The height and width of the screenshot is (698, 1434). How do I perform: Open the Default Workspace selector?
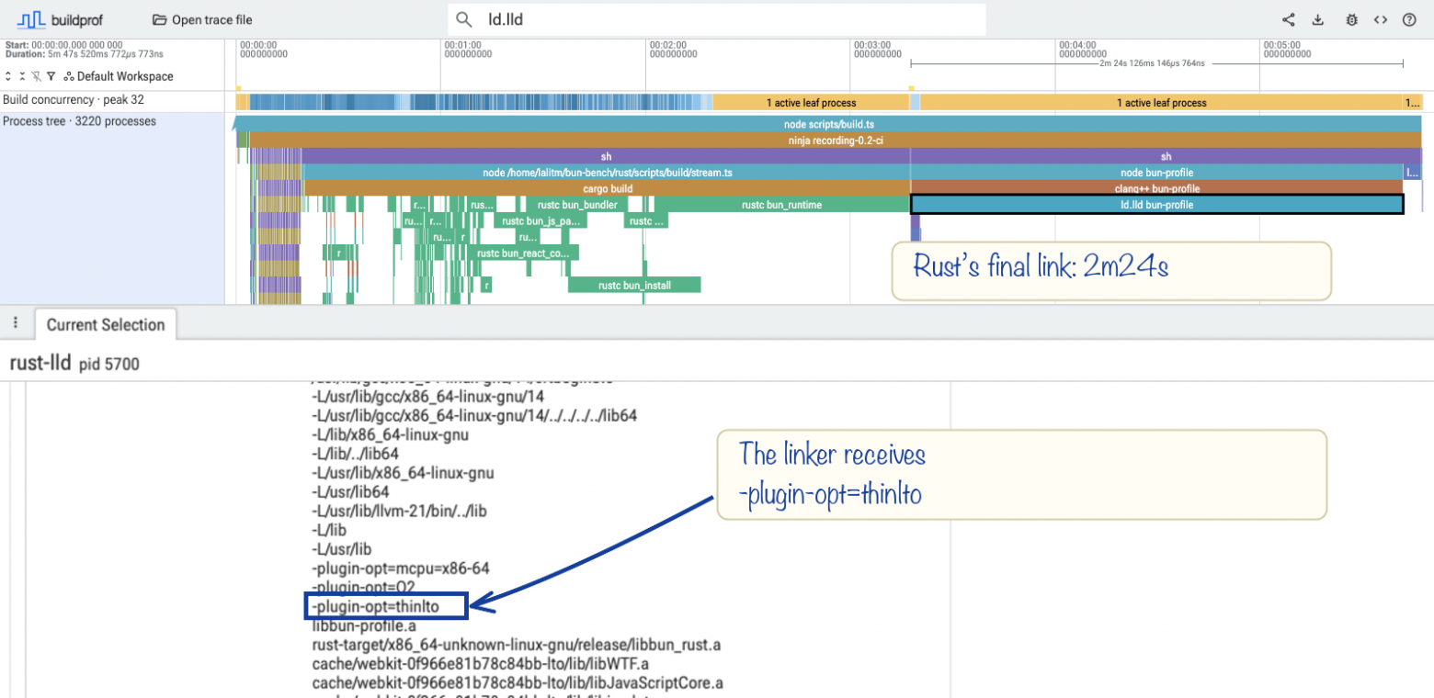coord(119,76)
